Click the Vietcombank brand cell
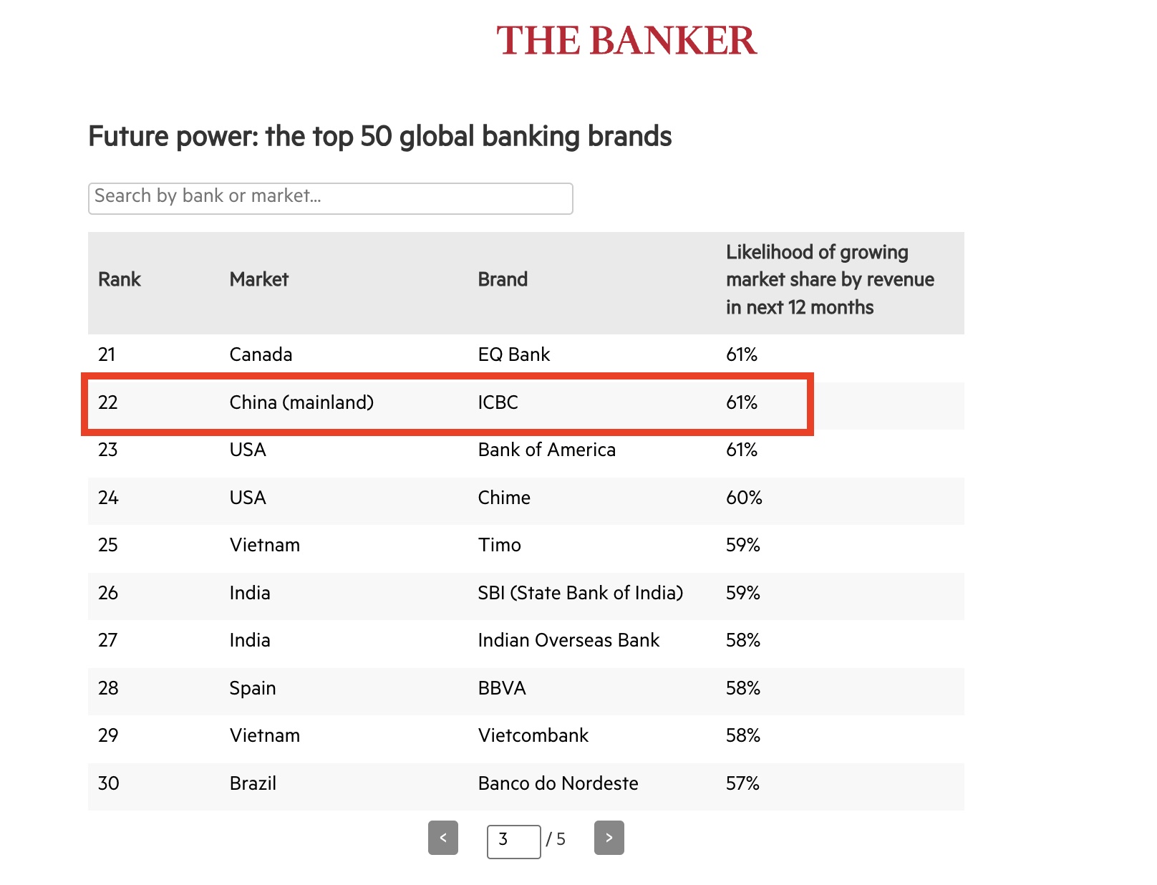This screenshot has height=885, width=1157. tap(533, 735)
